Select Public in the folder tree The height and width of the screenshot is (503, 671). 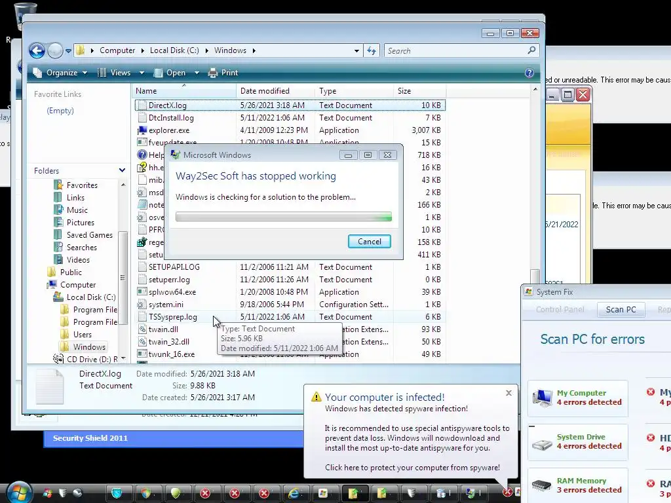(65, 272)
